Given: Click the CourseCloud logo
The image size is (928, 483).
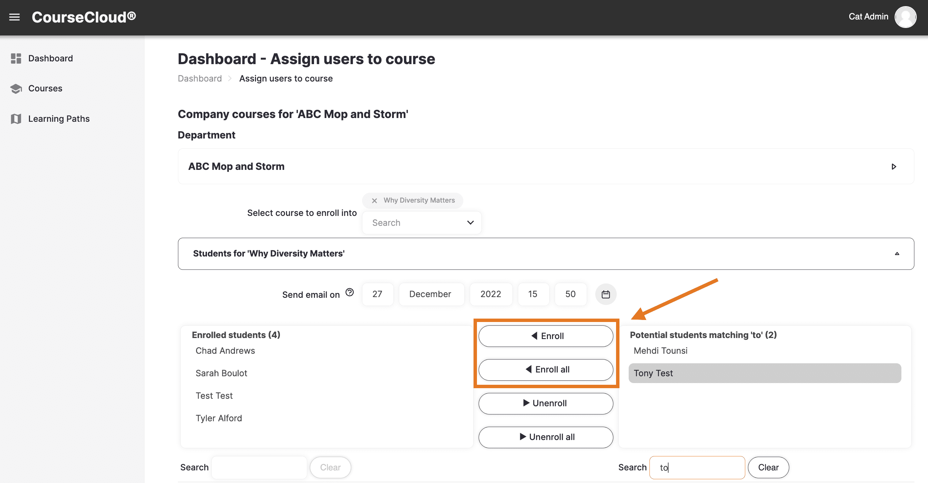Looking at the screenshot, I should pos(84,17).
